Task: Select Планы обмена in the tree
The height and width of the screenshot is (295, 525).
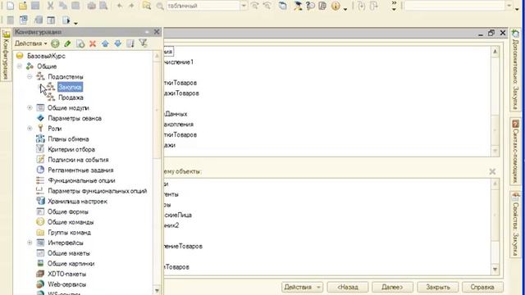Action: click(x=68, y=138)
